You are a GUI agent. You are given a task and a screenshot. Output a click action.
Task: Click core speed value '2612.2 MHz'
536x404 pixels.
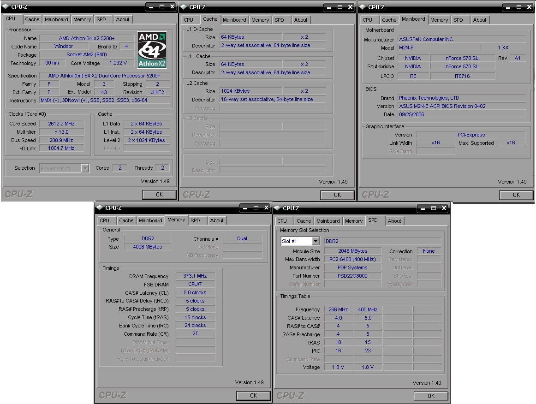61,124
